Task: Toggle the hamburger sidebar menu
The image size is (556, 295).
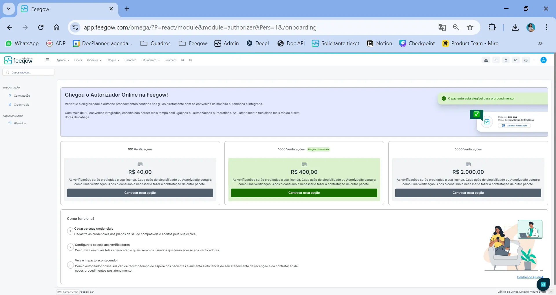Action: [47, 60]
